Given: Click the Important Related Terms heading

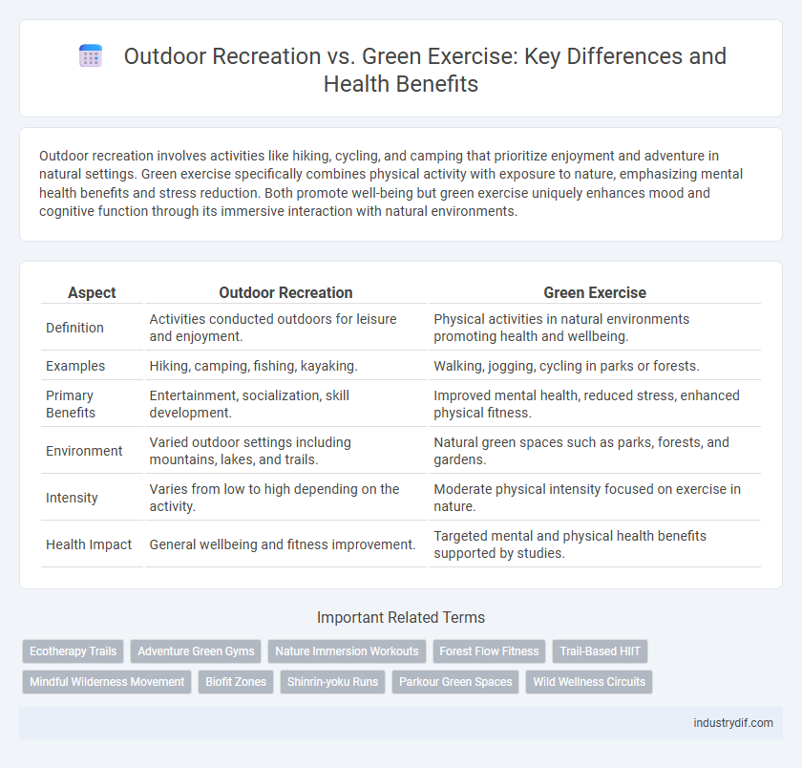Looking at the screenshot, I should tap(401, 618).
